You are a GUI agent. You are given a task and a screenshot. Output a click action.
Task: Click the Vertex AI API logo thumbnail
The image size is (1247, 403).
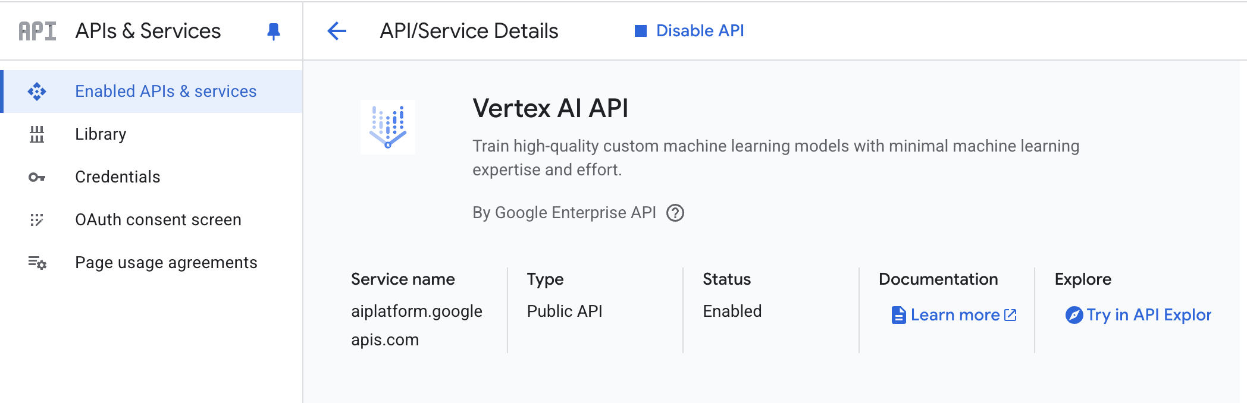pyautogui.click(x=387, y=128)
